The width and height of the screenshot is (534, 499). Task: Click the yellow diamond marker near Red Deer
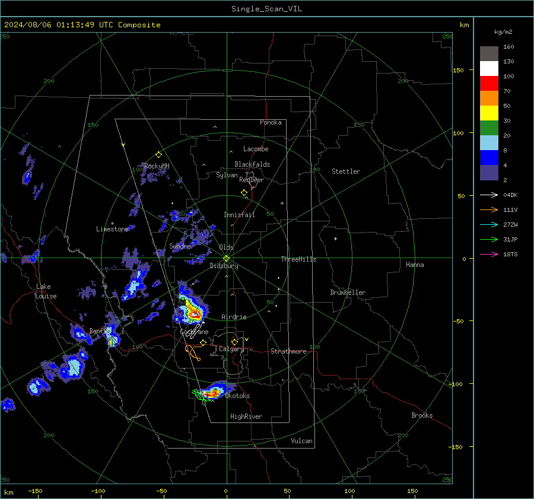244,193
